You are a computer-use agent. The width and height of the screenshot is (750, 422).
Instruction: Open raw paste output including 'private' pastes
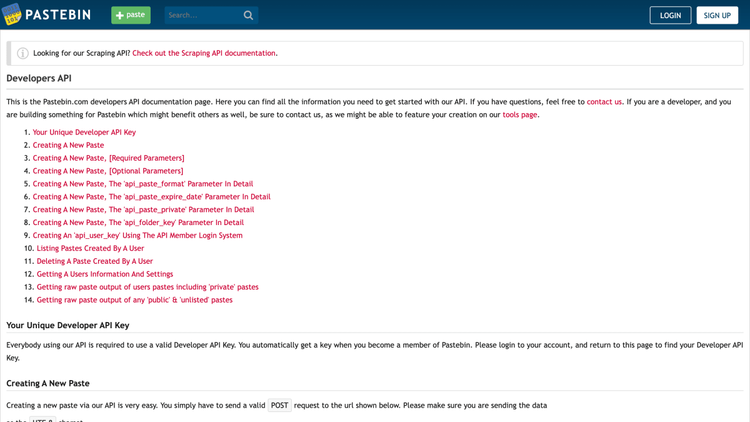tap(147, 287)
